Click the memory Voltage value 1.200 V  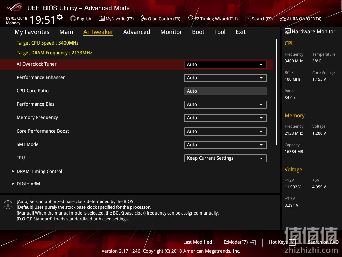[319, 133]
